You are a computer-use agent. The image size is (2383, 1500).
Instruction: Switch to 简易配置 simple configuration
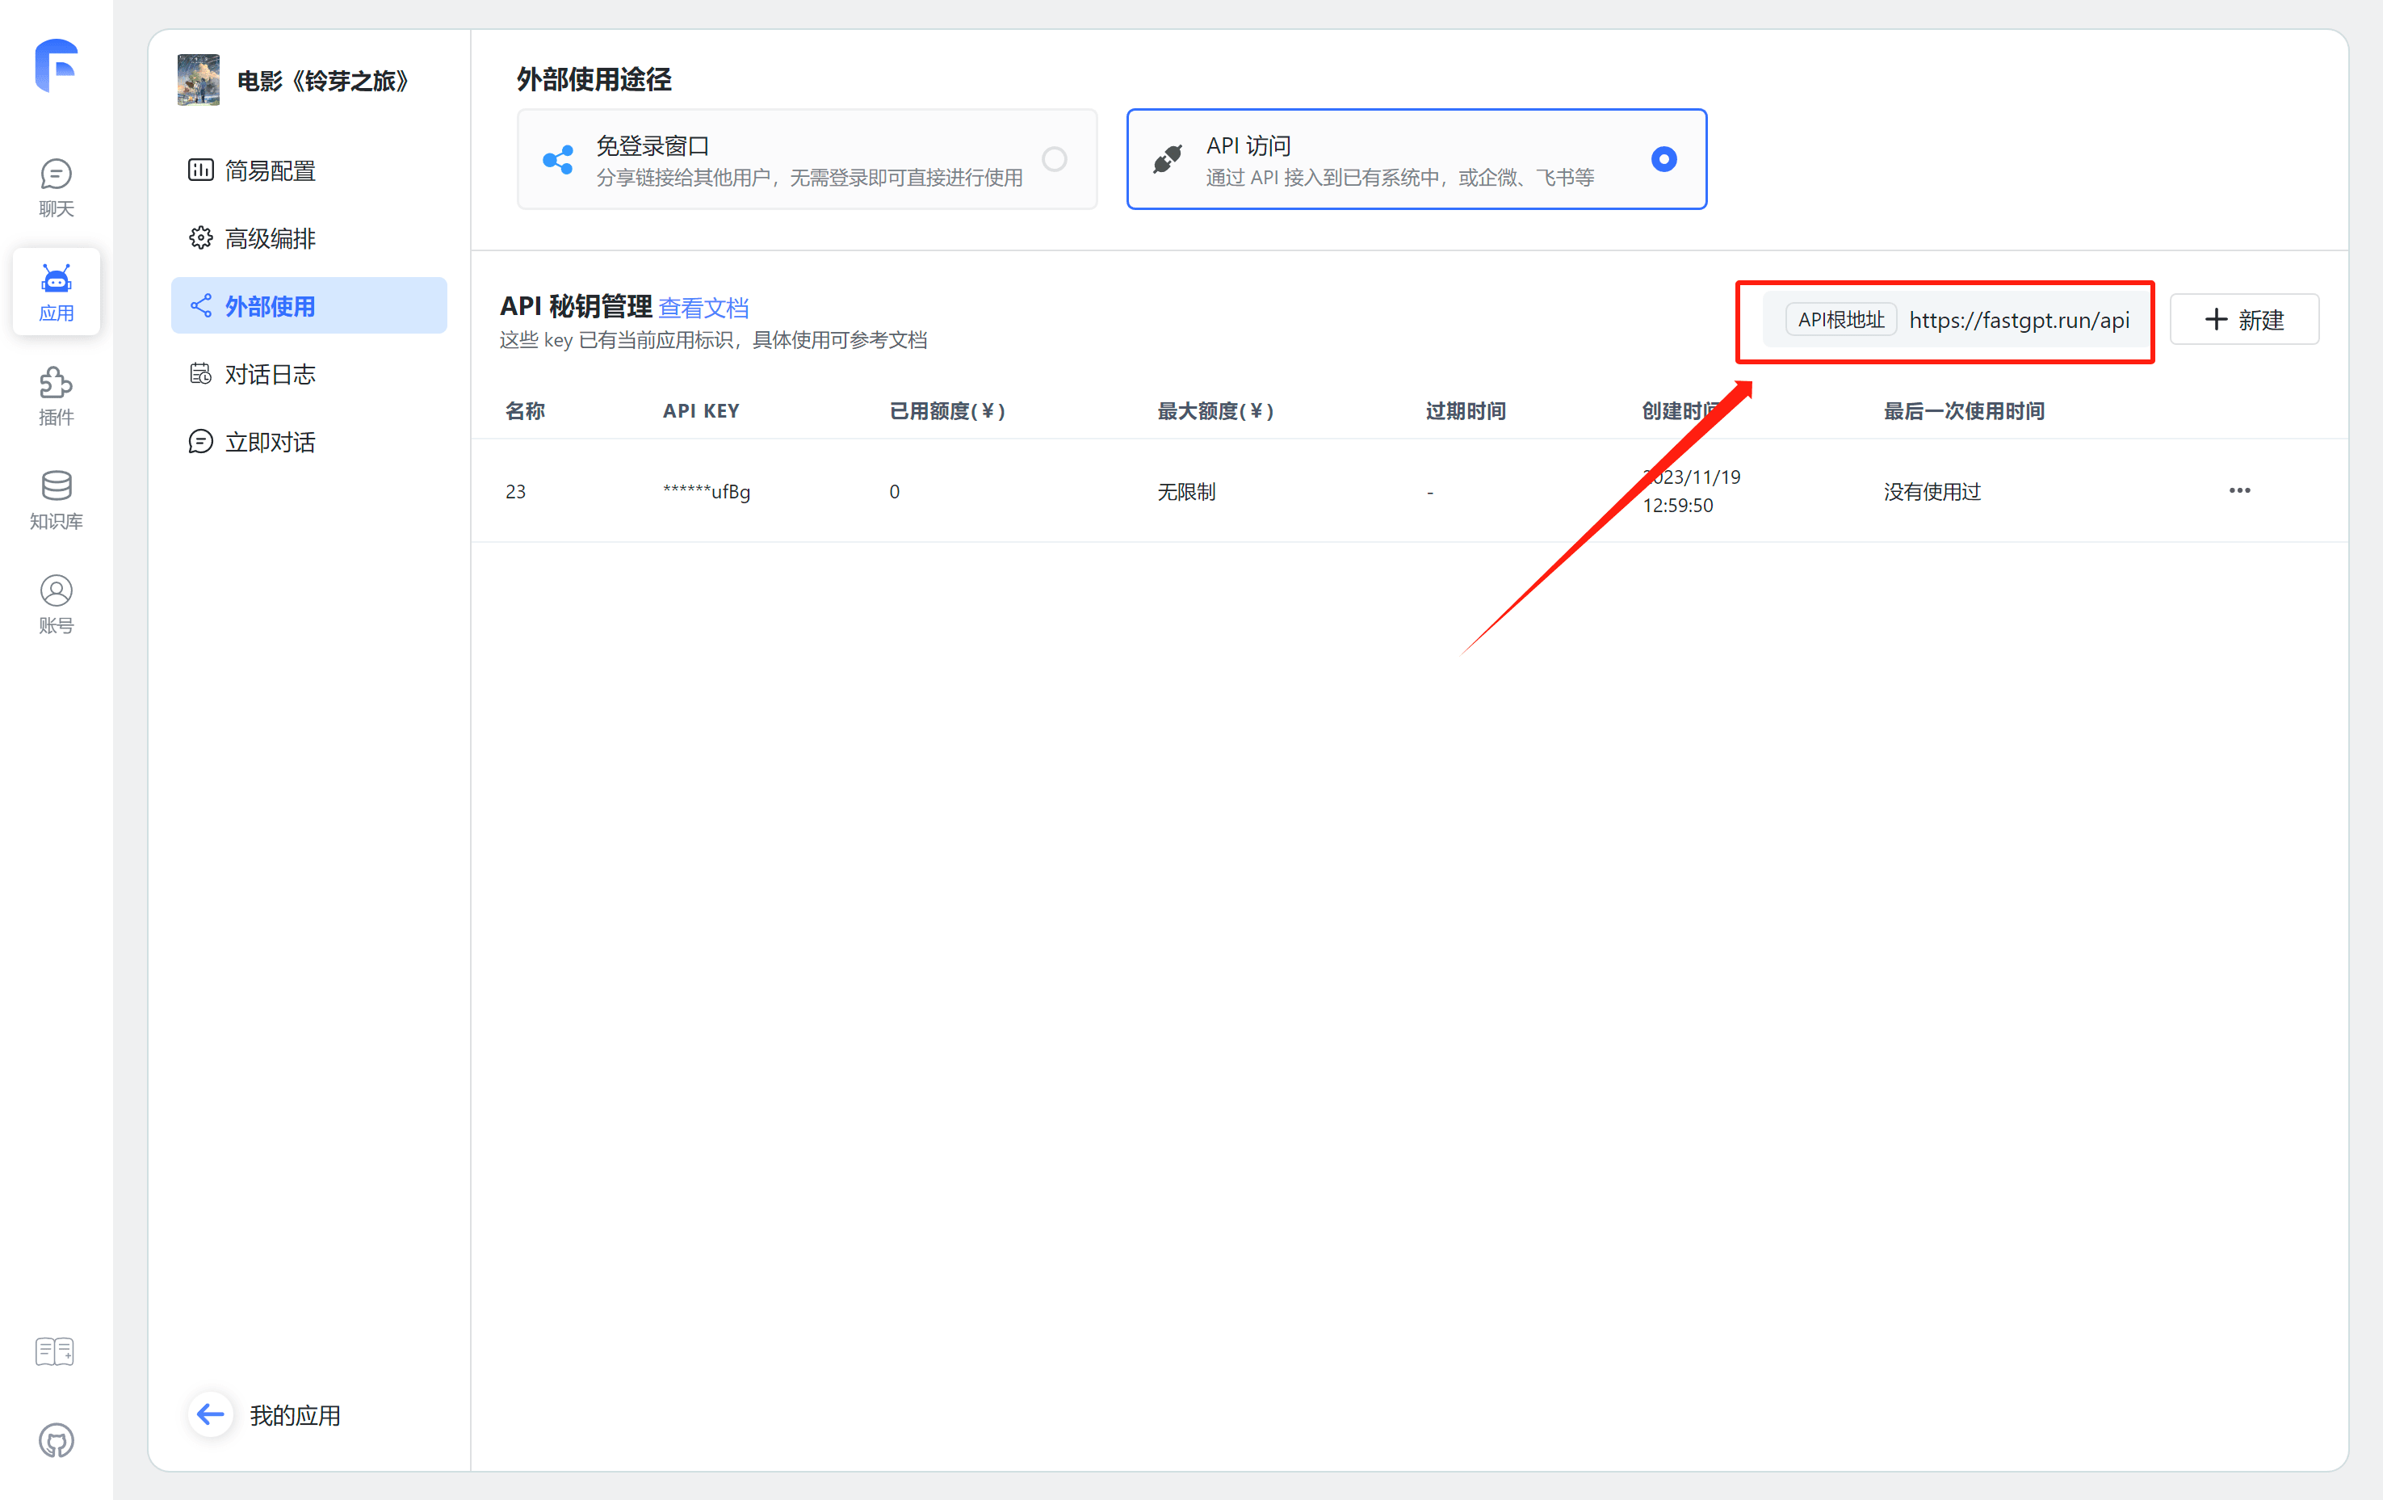(x=271, y=170)
